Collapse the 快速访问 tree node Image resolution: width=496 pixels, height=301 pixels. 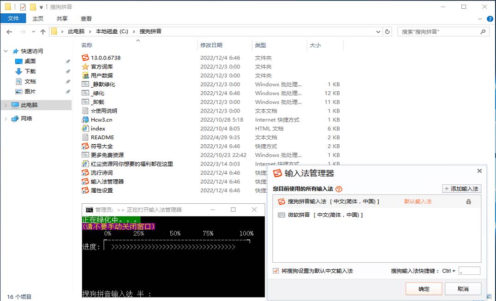click(x=6, y=51)
